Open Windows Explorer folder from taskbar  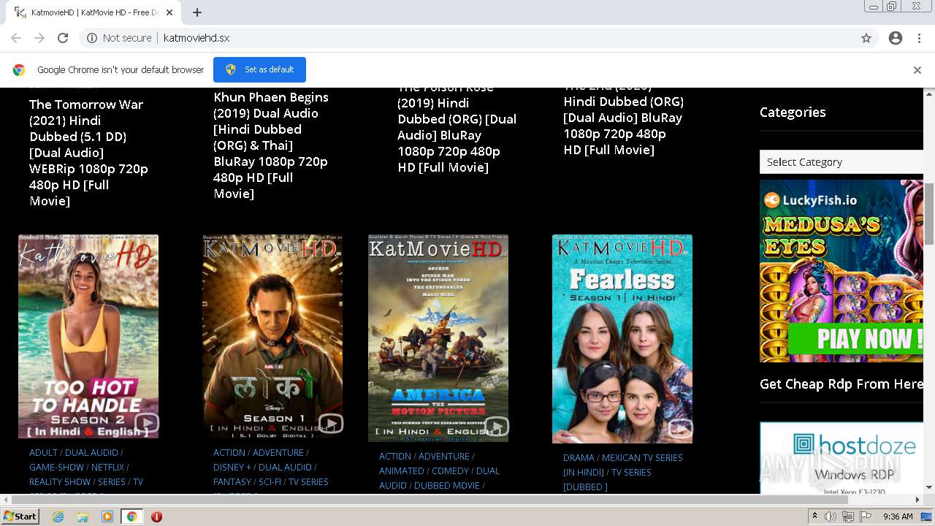(x=83, y=517)
